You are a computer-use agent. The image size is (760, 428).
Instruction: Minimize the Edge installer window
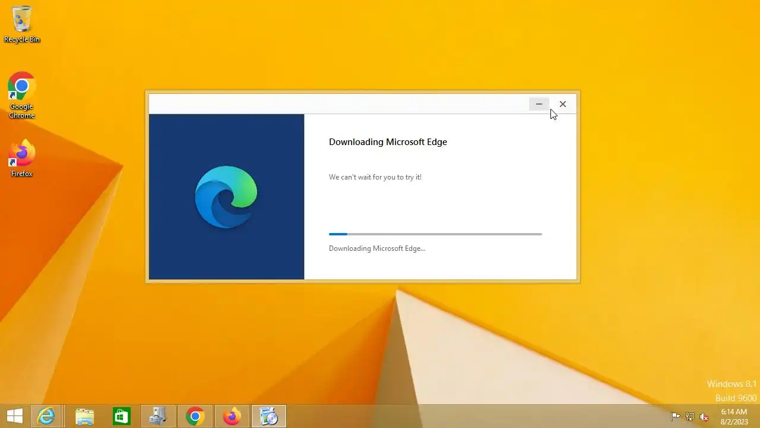(x=539, y=104)
